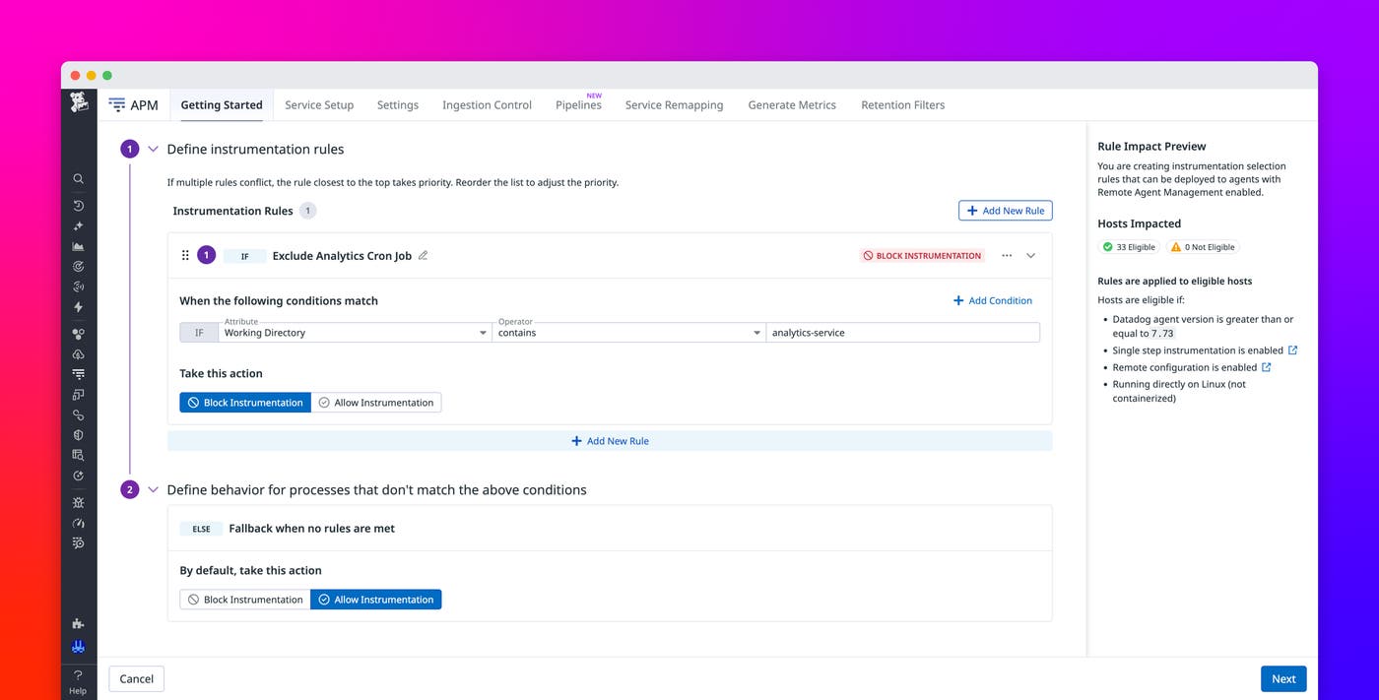Screen dimensions: 1379x700
Task: Open the Operator dropdown showing contains
Action: click(x=628, y=332)
